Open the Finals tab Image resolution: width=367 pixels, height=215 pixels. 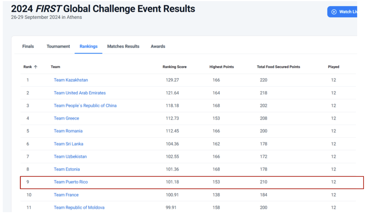pyautogui.click(x=28, y=46)
